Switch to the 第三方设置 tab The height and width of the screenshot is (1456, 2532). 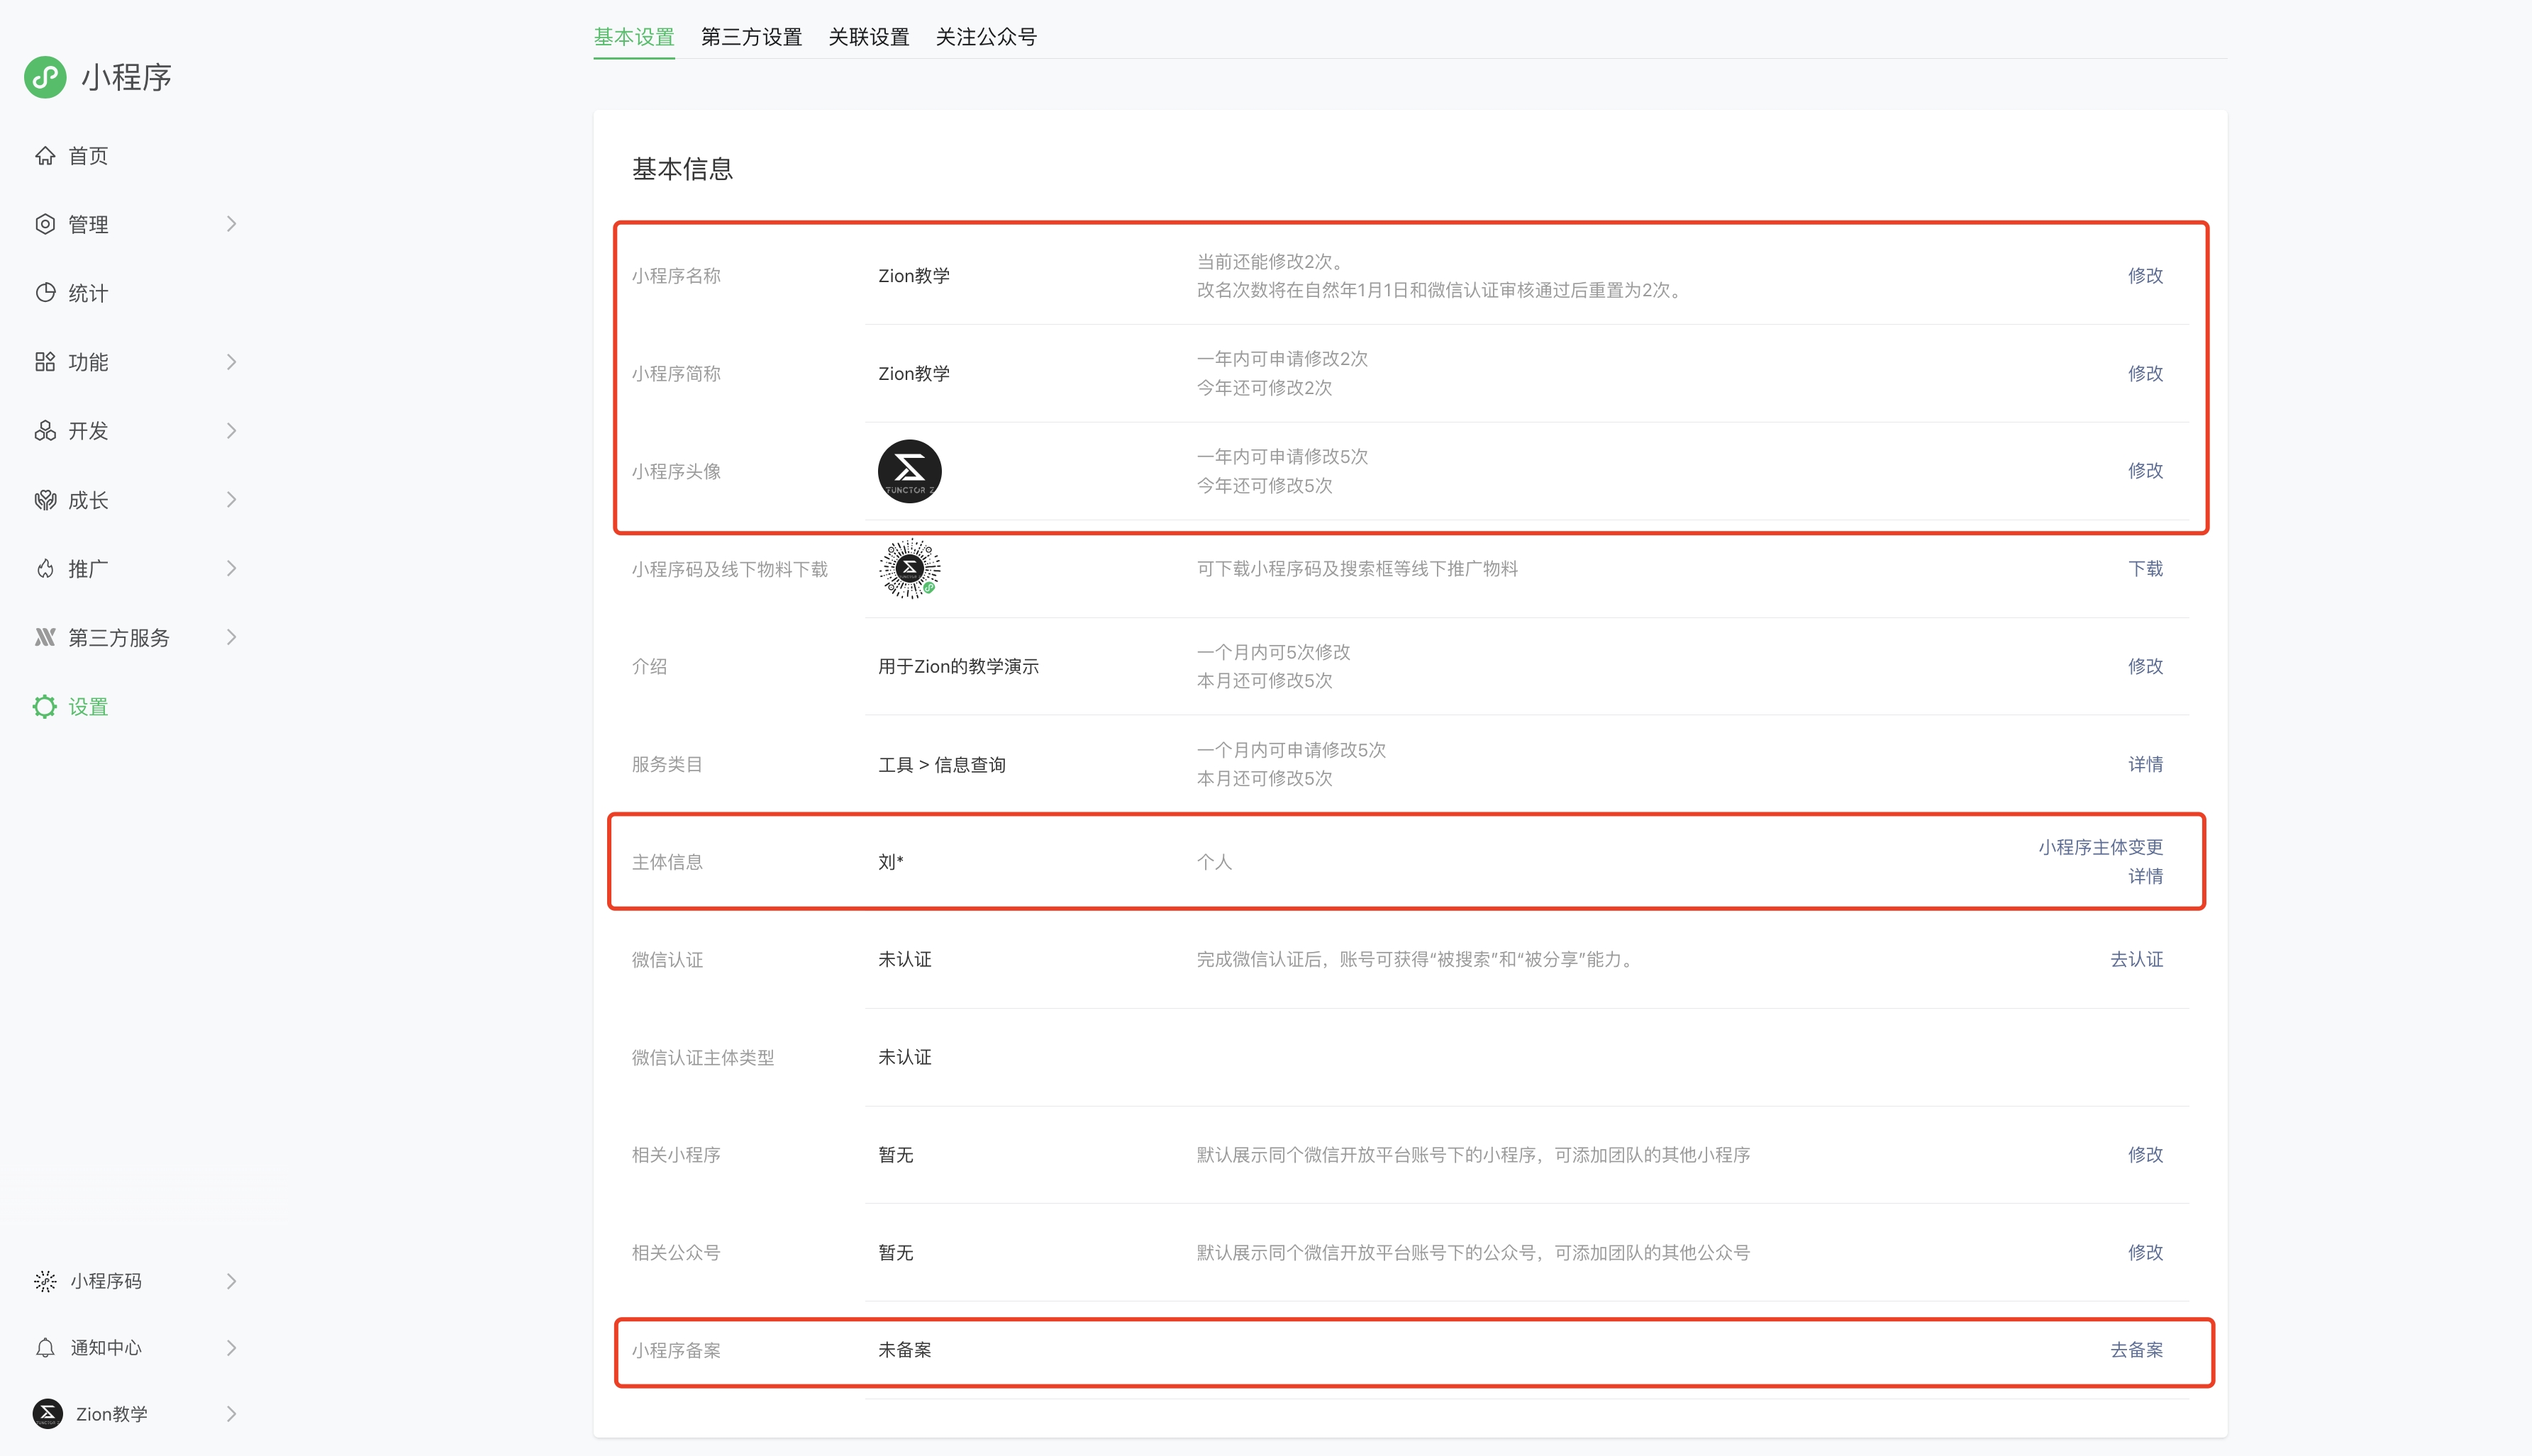(x=751, y=37)
